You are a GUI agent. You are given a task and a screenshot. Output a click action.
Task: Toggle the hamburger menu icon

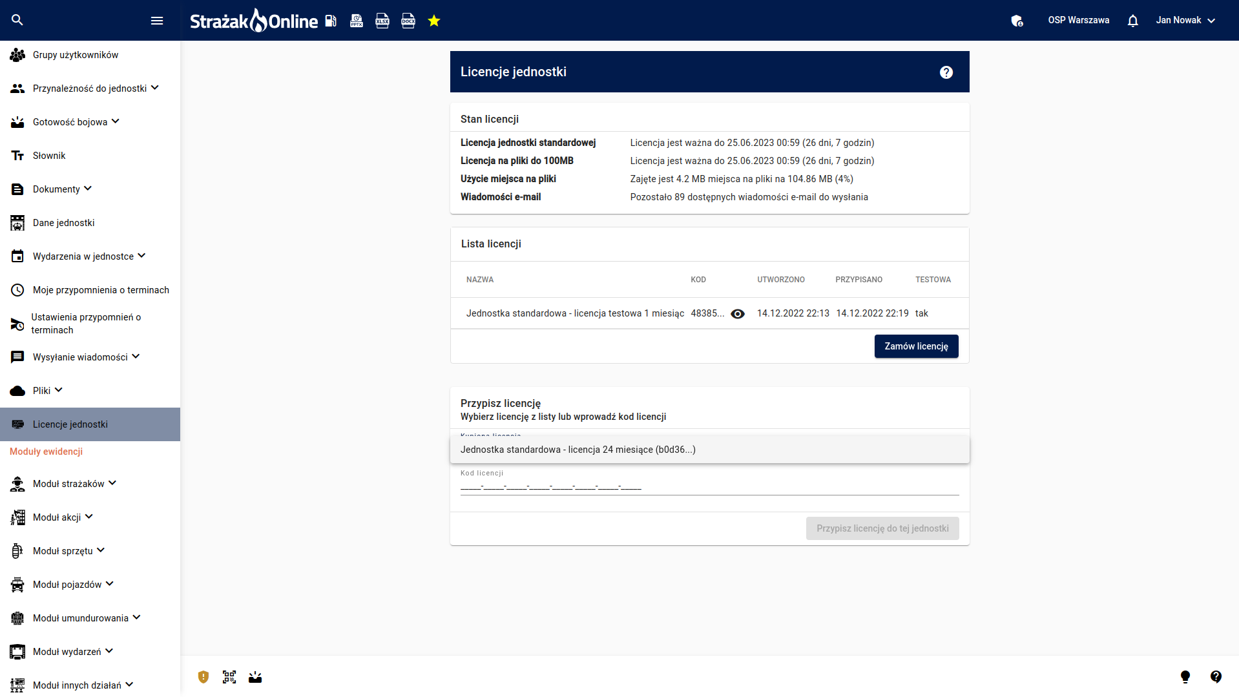(x=157, y=21)
